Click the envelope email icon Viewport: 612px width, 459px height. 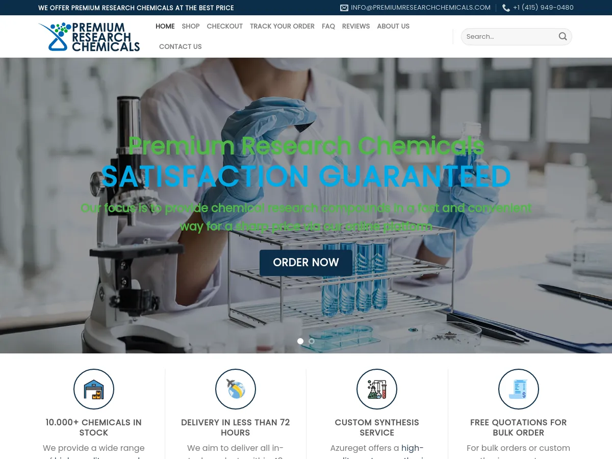coord(344,8)
